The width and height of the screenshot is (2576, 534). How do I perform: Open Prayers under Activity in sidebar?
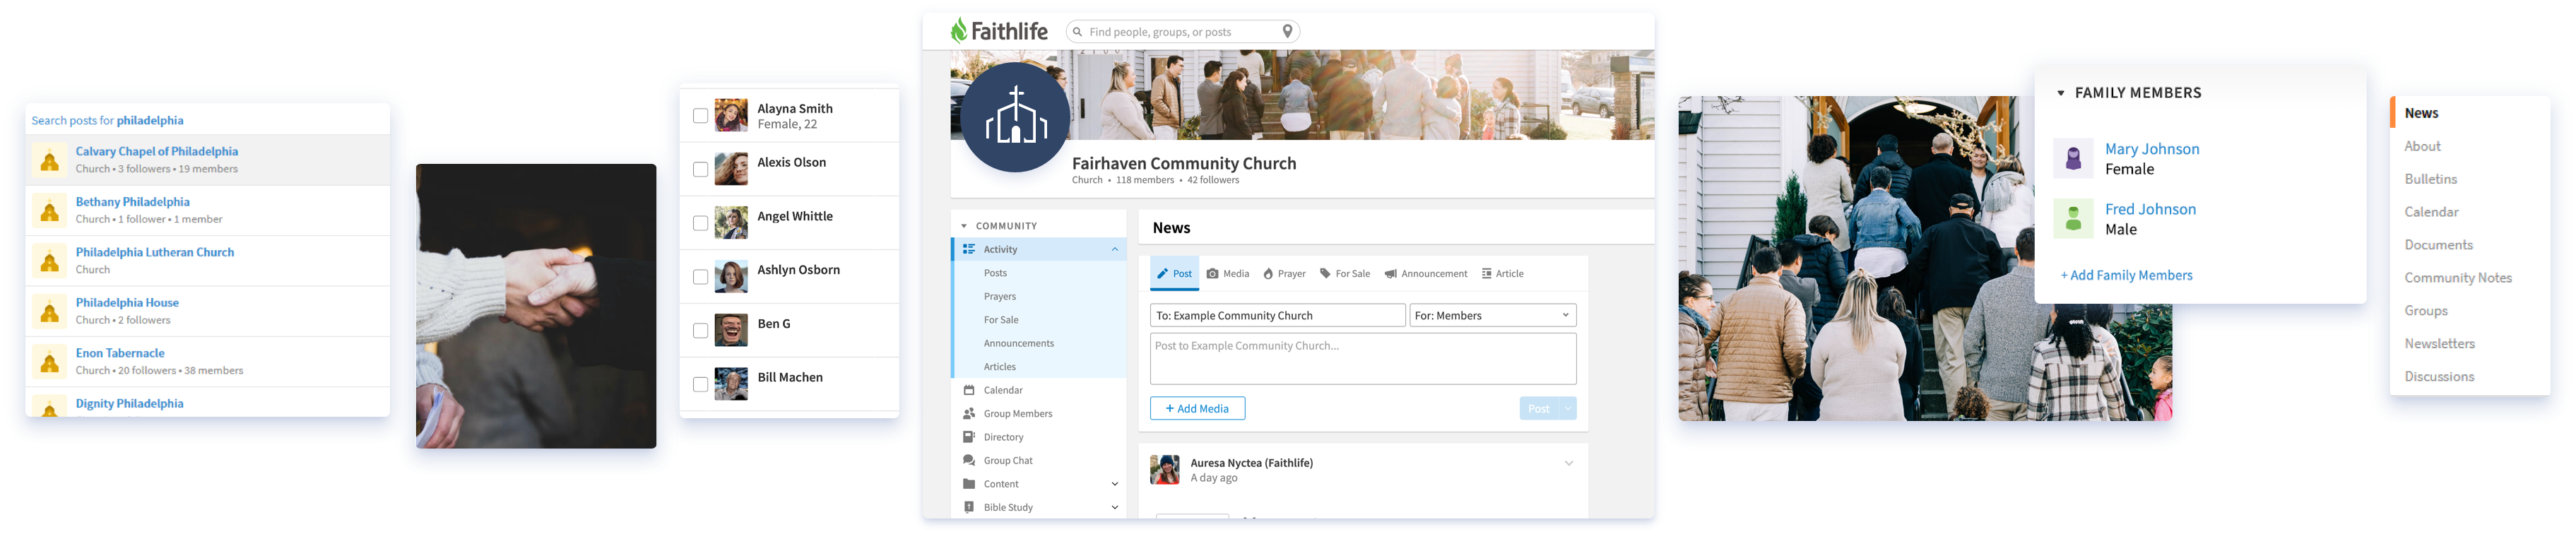click(999, 296)
